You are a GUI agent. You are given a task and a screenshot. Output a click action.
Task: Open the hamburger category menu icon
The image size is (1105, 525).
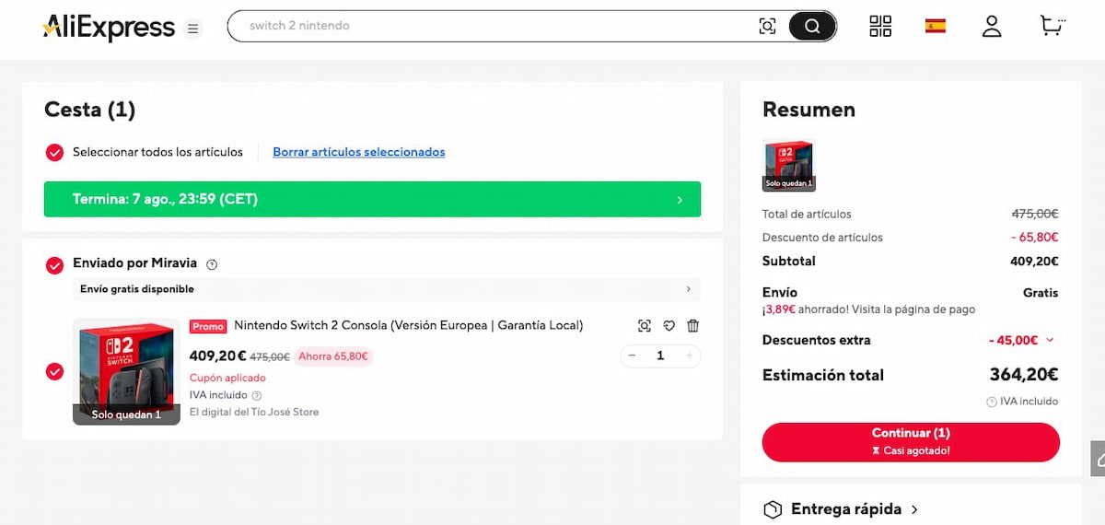point(192,29)
